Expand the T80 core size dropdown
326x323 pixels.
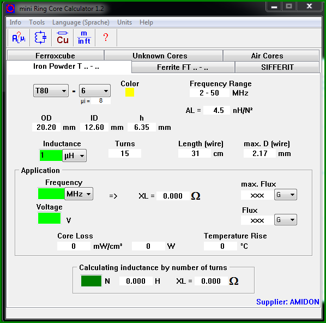[x=51, y=91]
